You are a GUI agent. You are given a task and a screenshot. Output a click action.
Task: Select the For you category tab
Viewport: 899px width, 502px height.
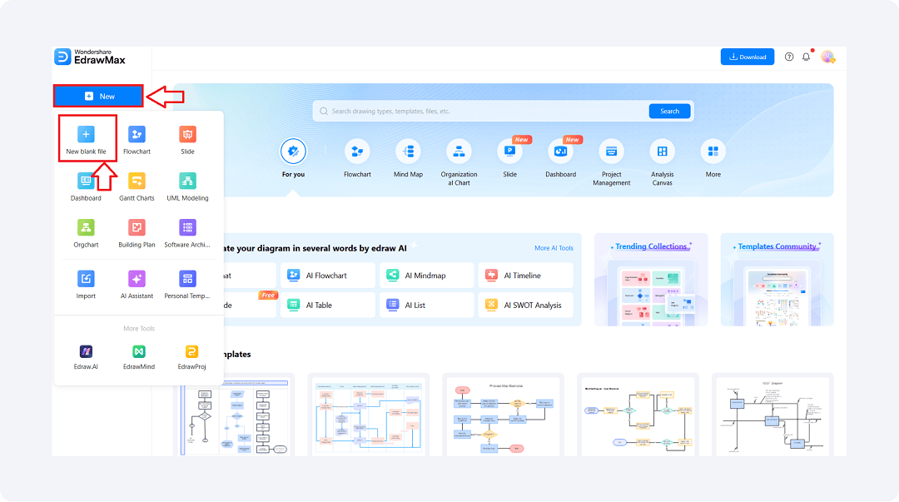coord(293,158)
